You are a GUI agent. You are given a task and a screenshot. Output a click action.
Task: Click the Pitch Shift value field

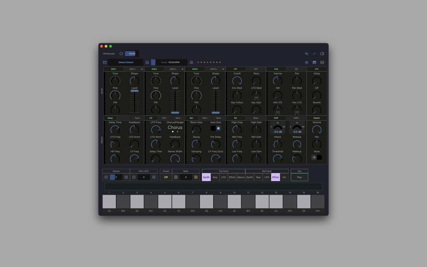tap(144, 177)
